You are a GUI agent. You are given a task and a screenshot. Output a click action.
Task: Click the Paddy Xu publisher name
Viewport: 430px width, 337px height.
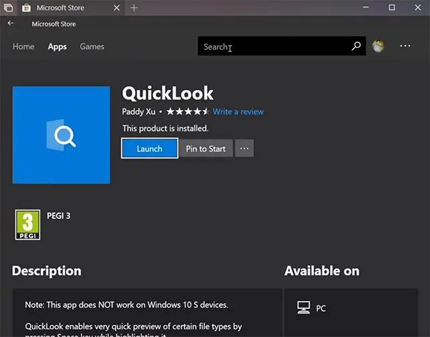pos(138,112)
